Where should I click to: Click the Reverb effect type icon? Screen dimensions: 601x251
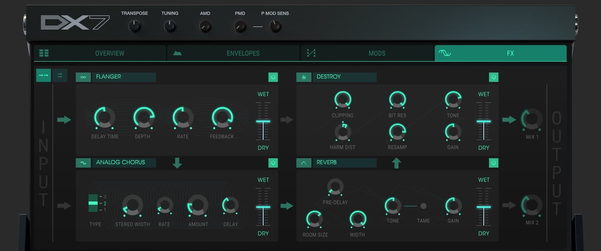pos(304,163)
